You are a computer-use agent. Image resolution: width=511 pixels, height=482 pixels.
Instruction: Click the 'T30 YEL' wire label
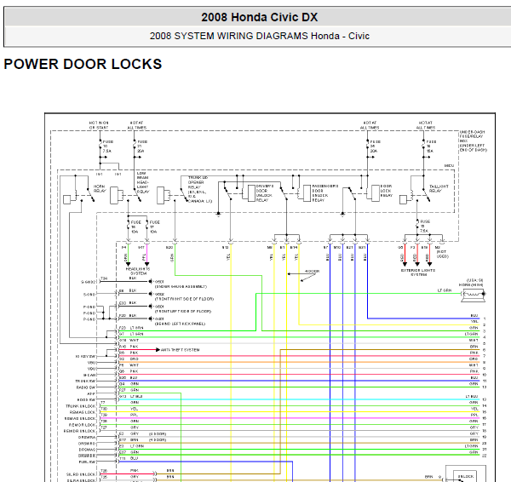click(119, 409)
